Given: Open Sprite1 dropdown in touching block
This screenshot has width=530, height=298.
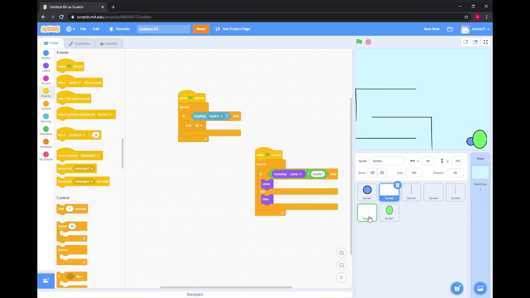Looking at the screenshot, I should (215, 116).
